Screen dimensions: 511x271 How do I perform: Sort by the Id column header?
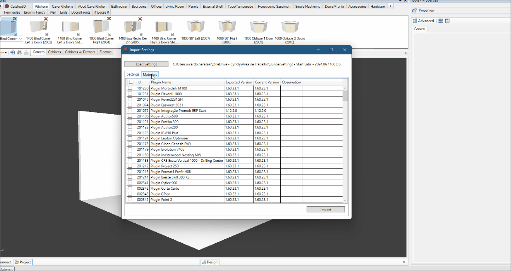click(x=143, y=82)
